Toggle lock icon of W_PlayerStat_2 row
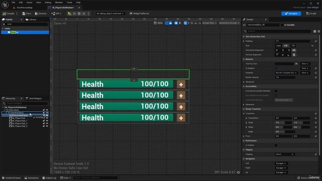 pos(44,124)
